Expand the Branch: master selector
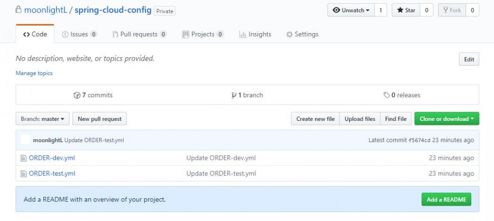Viewport: 494px width, 221px height. pos(42,119)
